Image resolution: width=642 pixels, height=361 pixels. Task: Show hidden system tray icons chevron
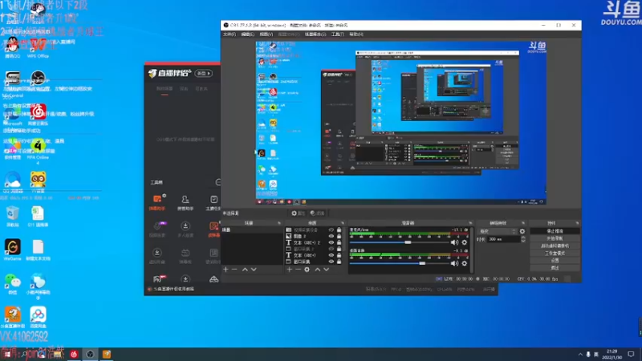click(580, 355)
